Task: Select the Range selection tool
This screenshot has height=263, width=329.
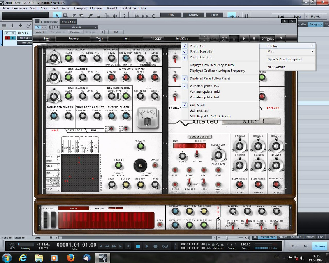Action: [65, 16]
